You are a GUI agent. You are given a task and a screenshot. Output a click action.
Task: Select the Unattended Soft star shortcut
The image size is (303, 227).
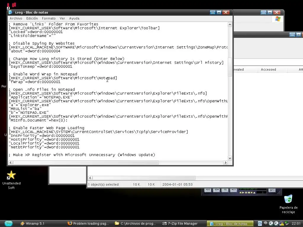11,175
